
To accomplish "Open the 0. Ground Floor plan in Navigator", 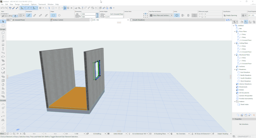I will 246,40.
